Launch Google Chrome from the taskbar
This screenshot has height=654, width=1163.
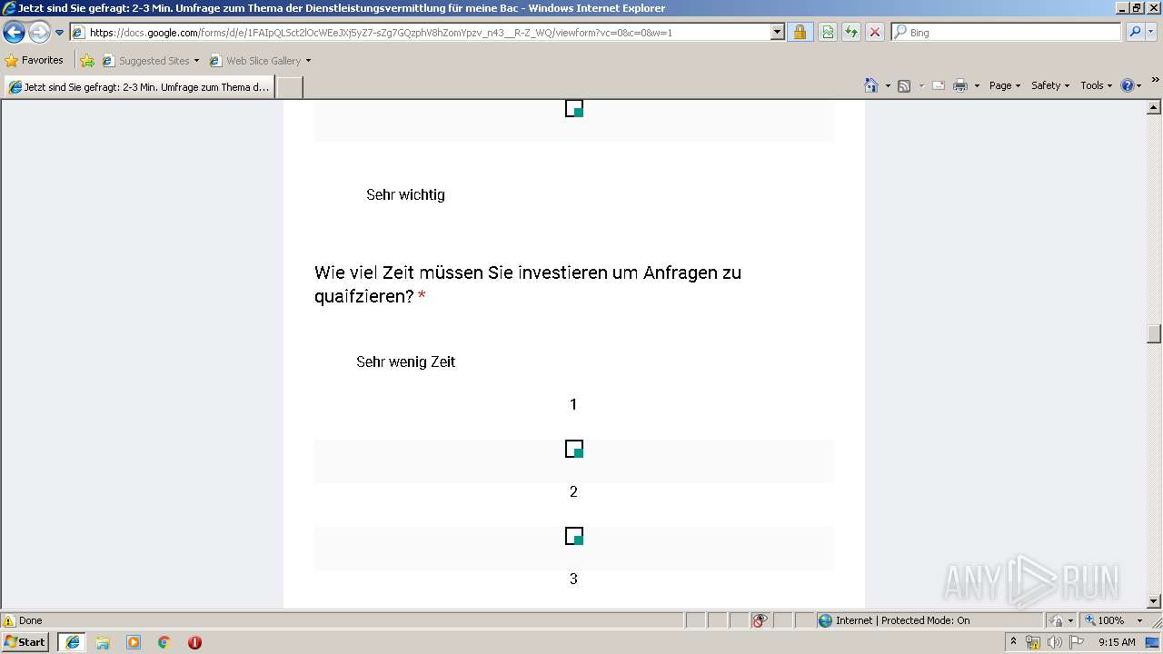[164, 642]
